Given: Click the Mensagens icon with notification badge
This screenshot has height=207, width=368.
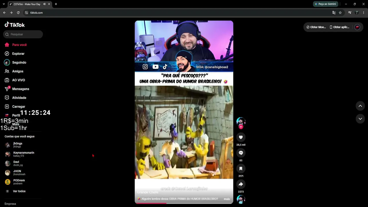Looking at the screenshot, I should pyautogui.click(x=7, y=89).
